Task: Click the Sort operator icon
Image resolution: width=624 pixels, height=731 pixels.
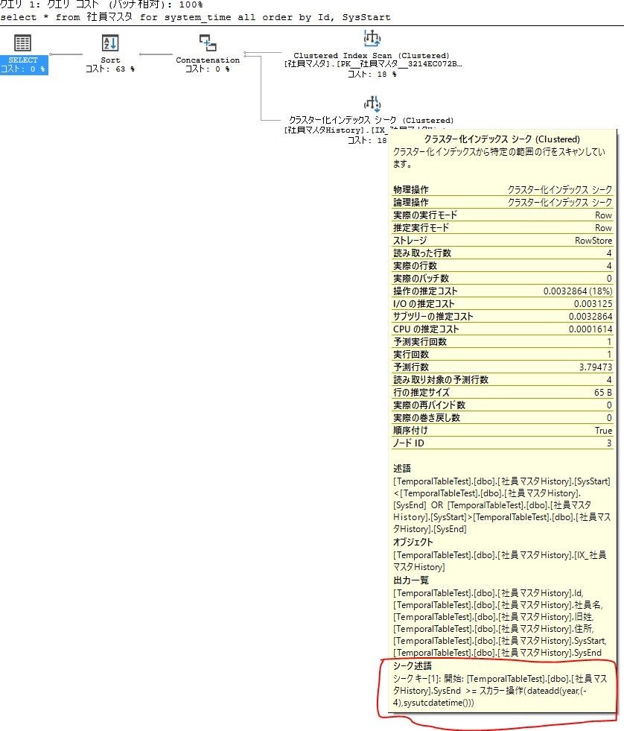Action: (110, 43)
